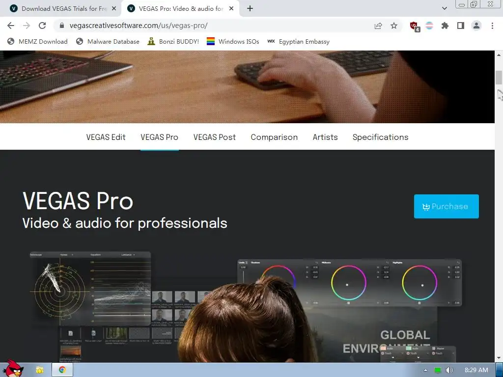Click the scrollbar down arrow
Viewport: 503px width, 377px height.
(499, 358)
